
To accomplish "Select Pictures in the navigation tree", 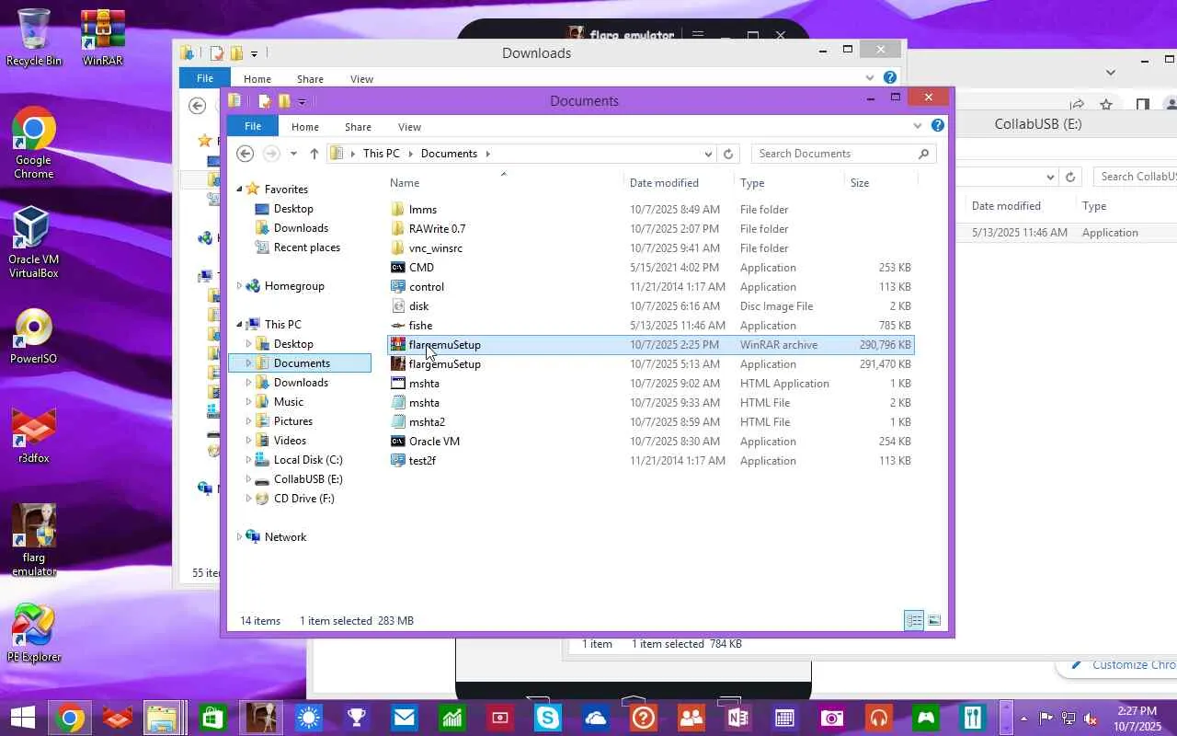I will [x=293, y=421].
